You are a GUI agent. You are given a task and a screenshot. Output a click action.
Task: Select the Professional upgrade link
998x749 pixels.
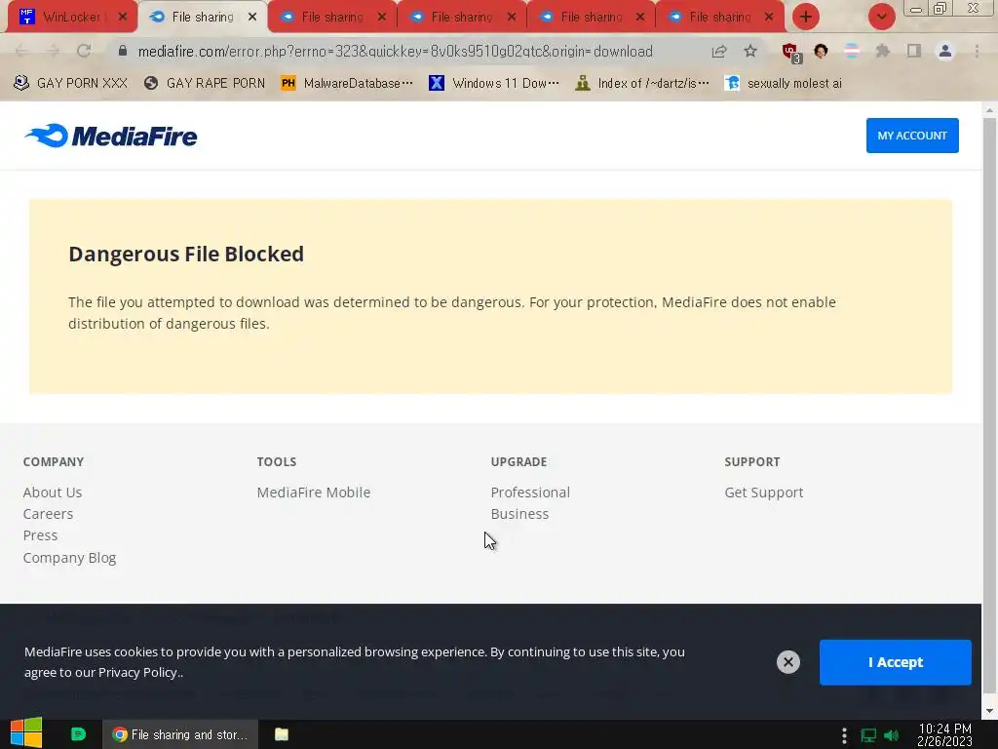(530, 493)
